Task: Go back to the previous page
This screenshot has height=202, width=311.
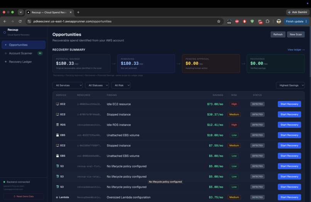Action: click(5, 22)
